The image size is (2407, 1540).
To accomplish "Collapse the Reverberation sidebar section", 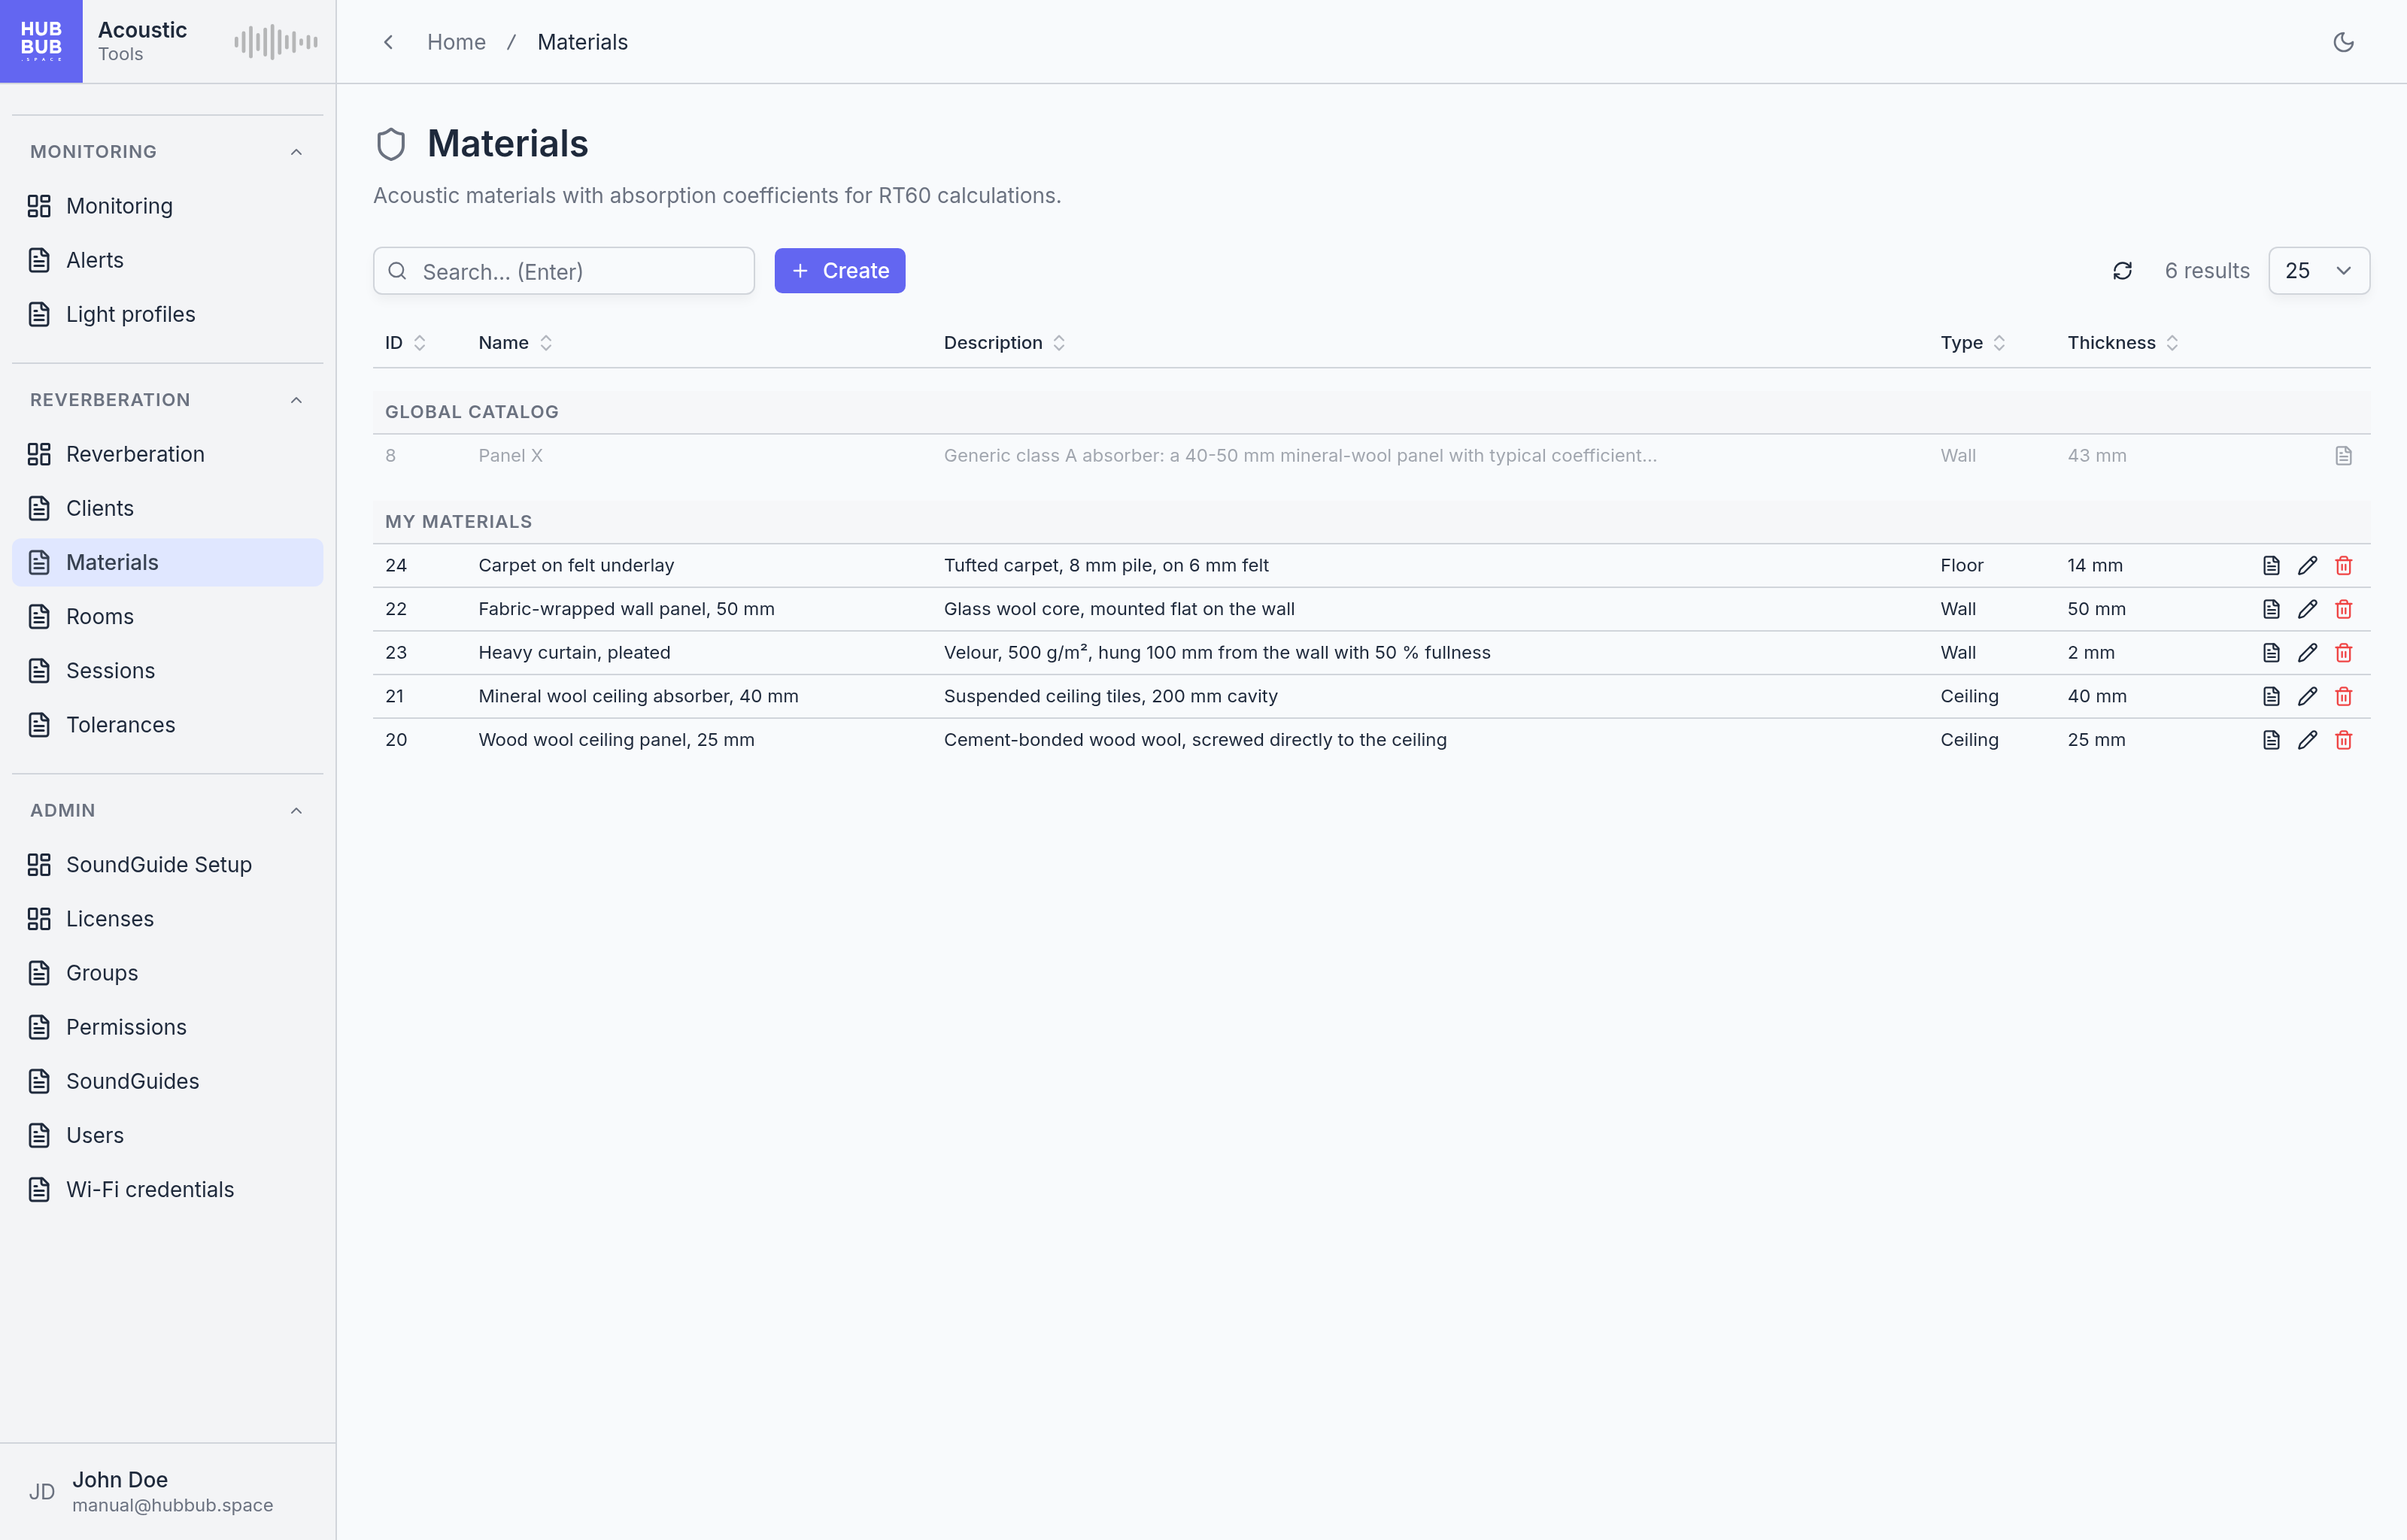I will (x=296, y=400).
